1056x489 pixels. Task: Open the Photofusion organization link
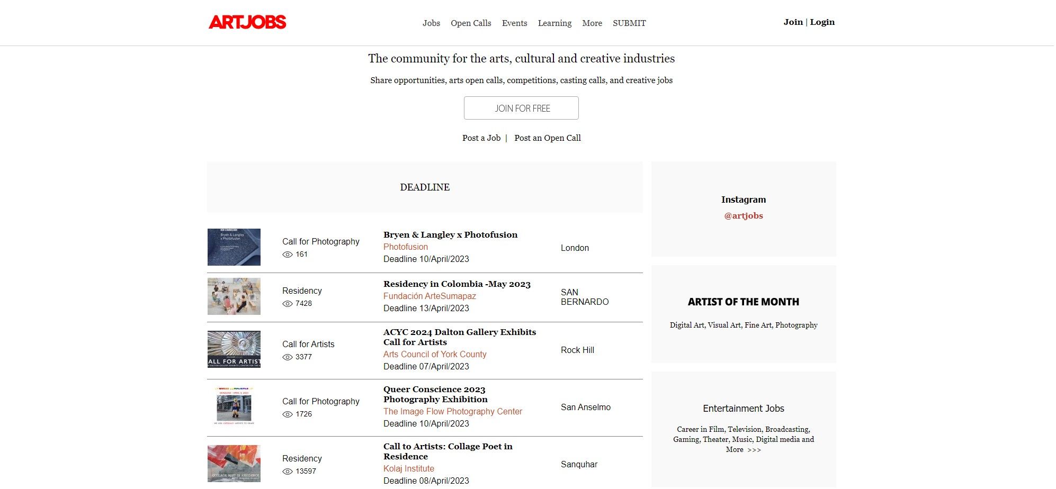[x=405, y=247]
